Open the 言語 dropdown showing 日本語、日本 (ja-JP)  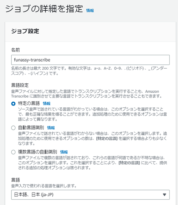point(91,195)
